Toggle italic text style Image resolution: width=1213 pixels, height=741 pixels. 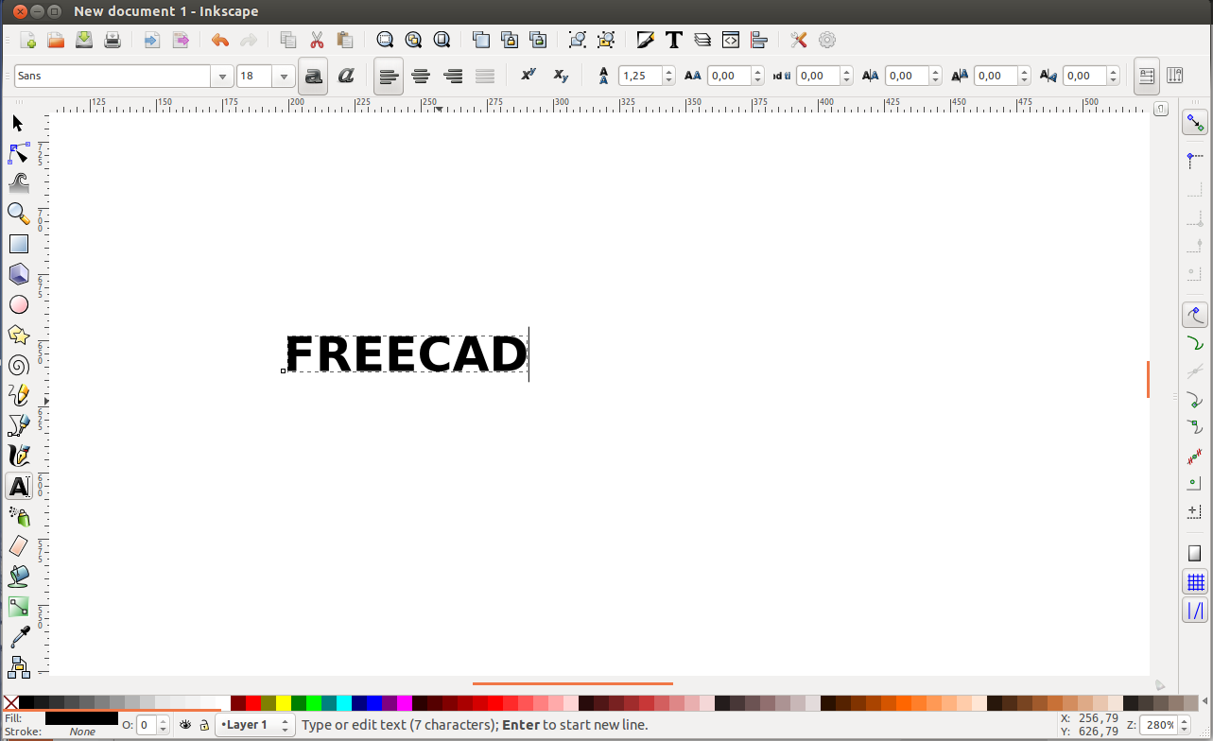click(345, 77)
